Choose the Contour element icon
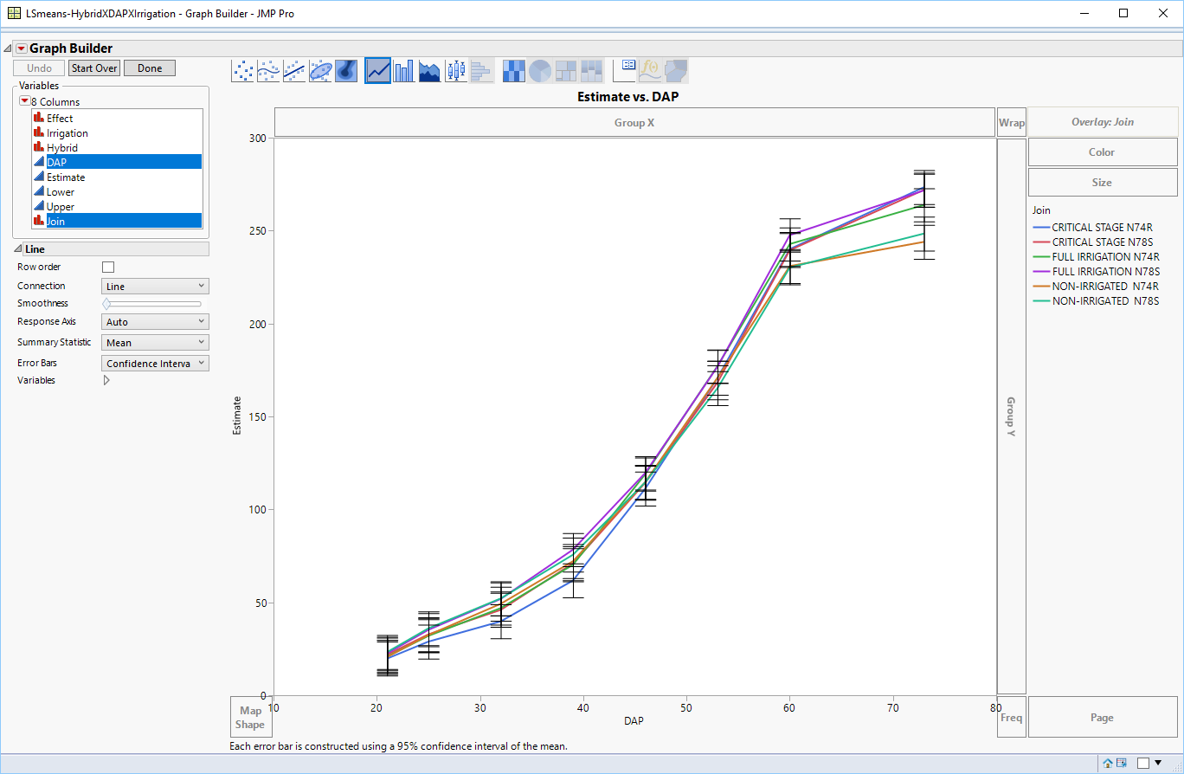The height and width of the screenshot is (774, 1184). tap(346, 71)
